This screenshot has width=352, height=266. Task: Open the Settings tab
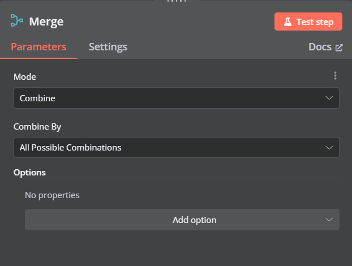click(108, 47)
